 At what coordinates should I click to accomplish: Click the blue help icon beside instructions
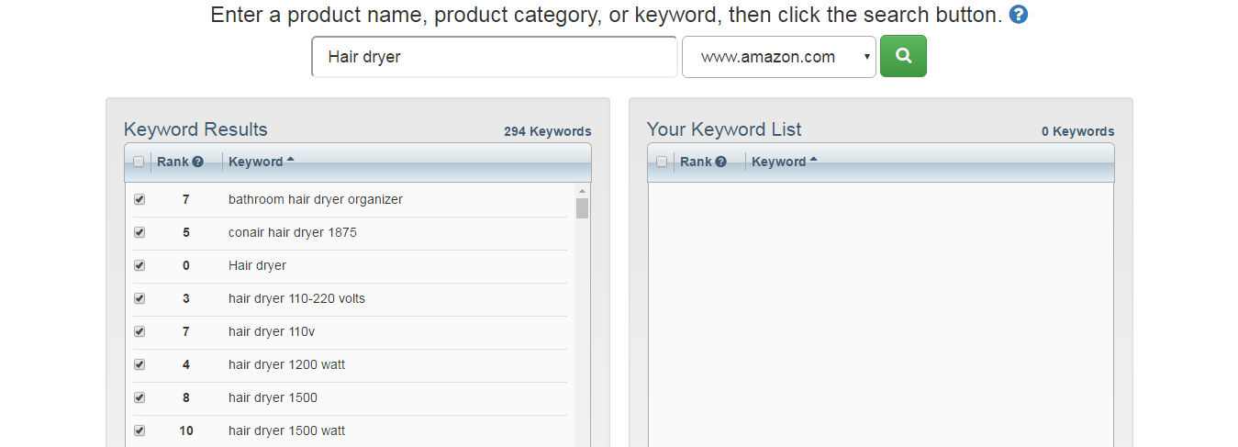(x=1018, y=15)
